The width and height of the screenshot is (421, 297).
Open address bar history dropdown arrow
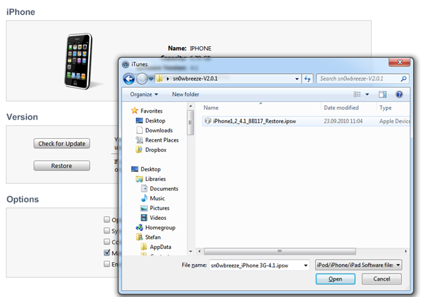pos(297,79)
